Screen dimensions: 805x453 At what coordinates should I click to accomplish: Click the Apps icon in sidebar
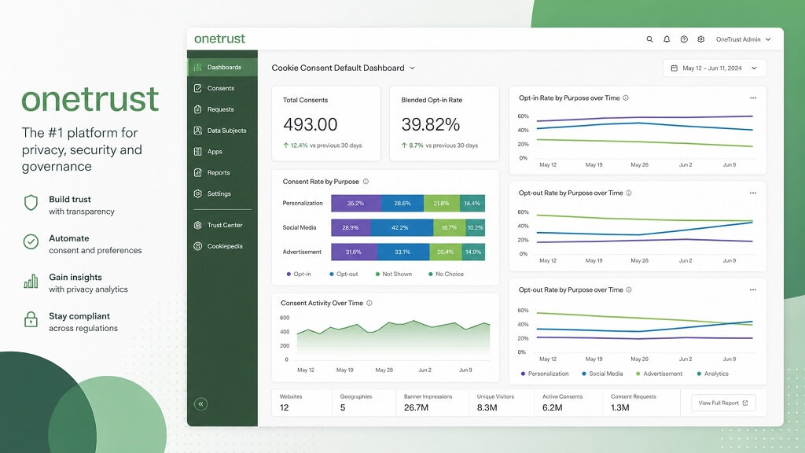tap(197, 152)
